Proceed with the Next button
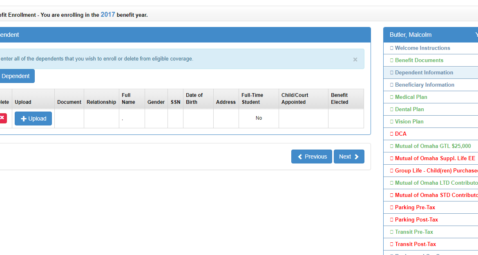The image size is (478, 255). click(348, 157)
